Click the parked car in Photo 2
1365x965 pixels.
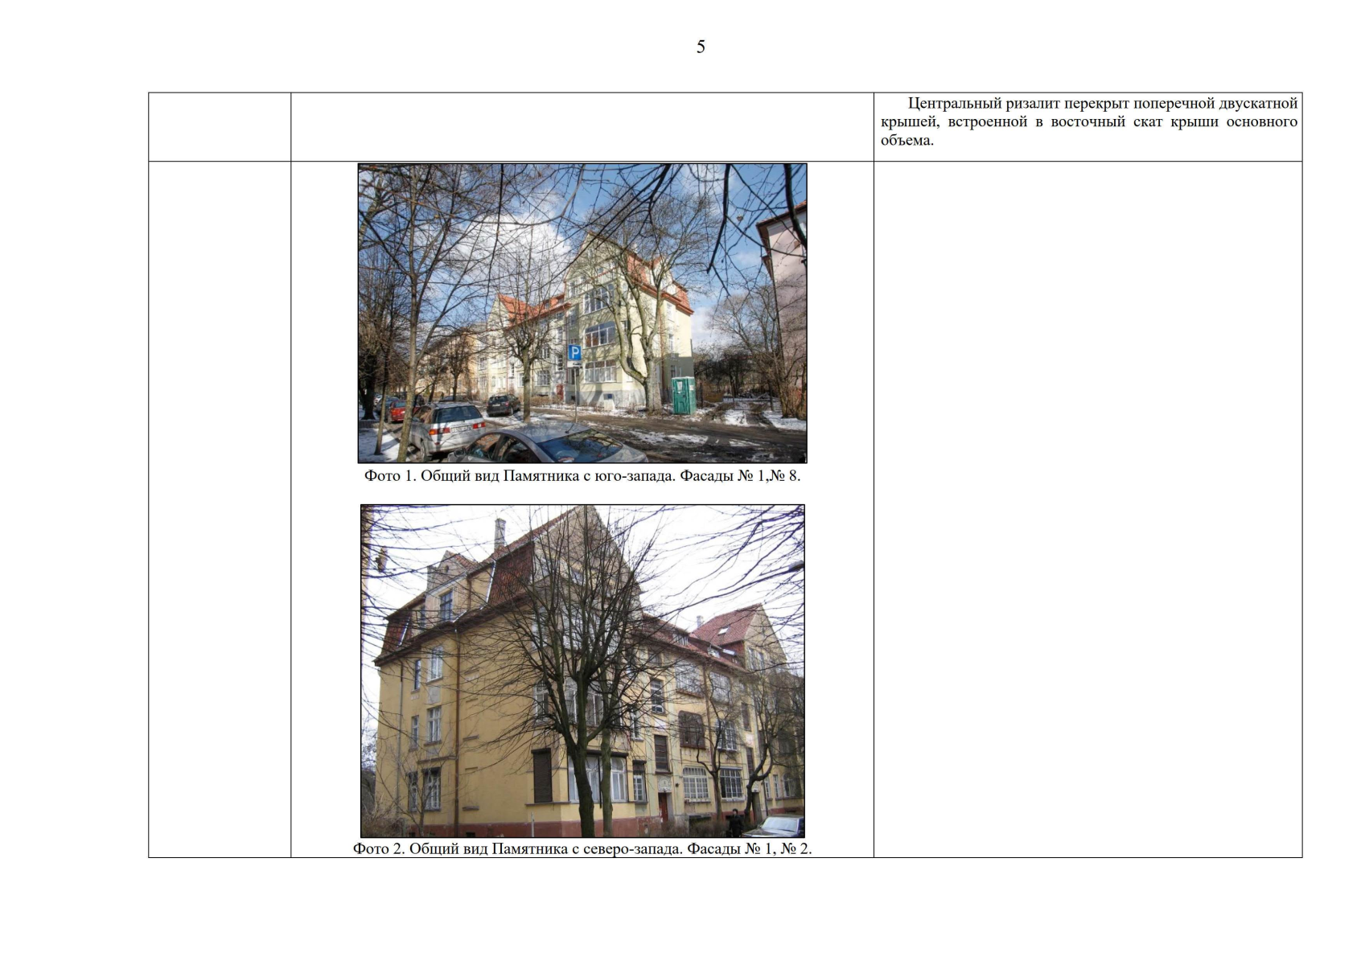tap(774, 827)
